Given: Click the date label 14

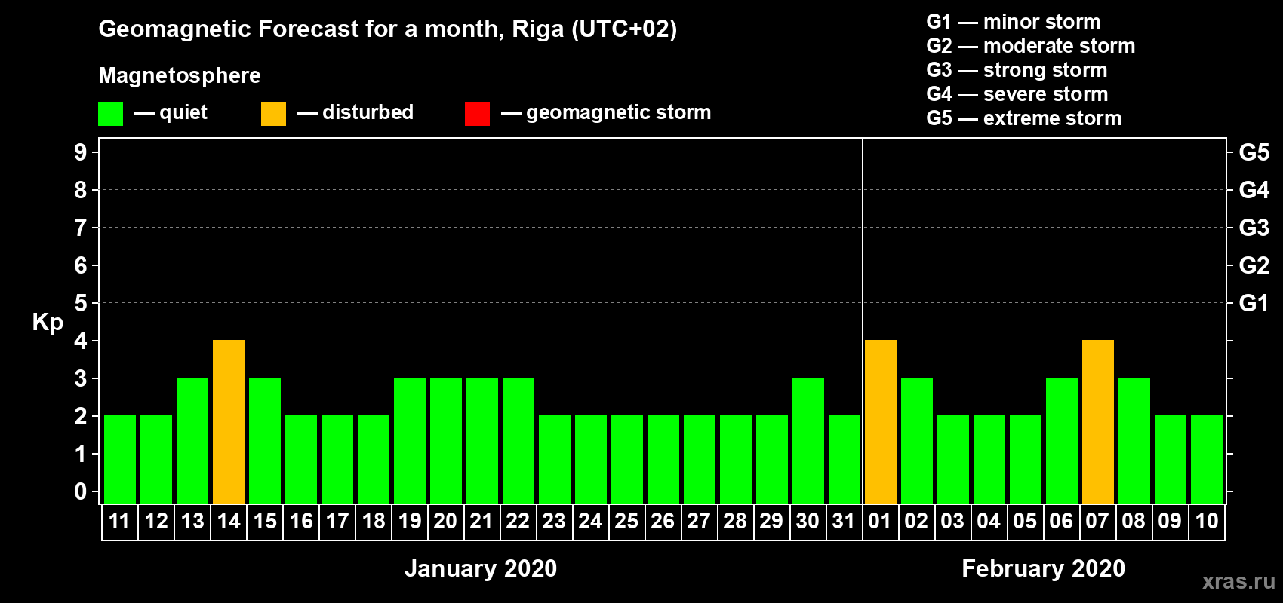Looking at the screenshot, I should click(229, 521).
